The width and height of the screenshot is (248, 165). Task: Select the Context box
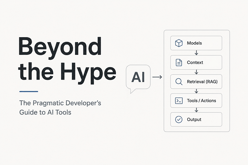click(x=196, y=63)
